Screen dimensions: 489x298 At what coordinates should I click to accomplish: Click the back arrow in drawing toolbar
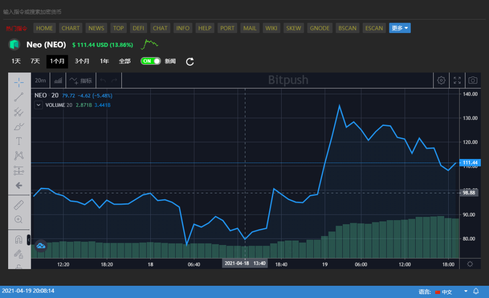(19, 185)
